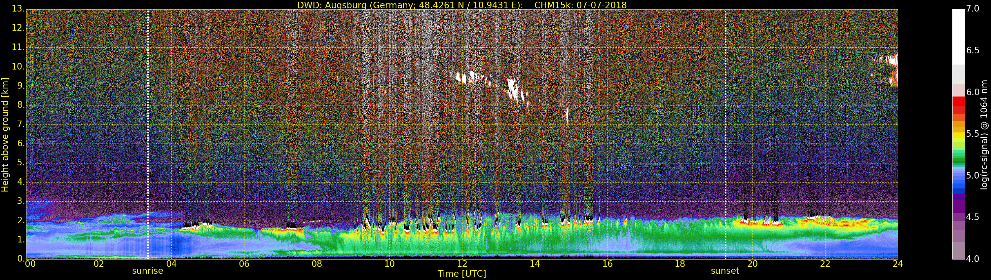Click the '3.' height axis tick label
991x280 pixels.
[x=21, y=201]
